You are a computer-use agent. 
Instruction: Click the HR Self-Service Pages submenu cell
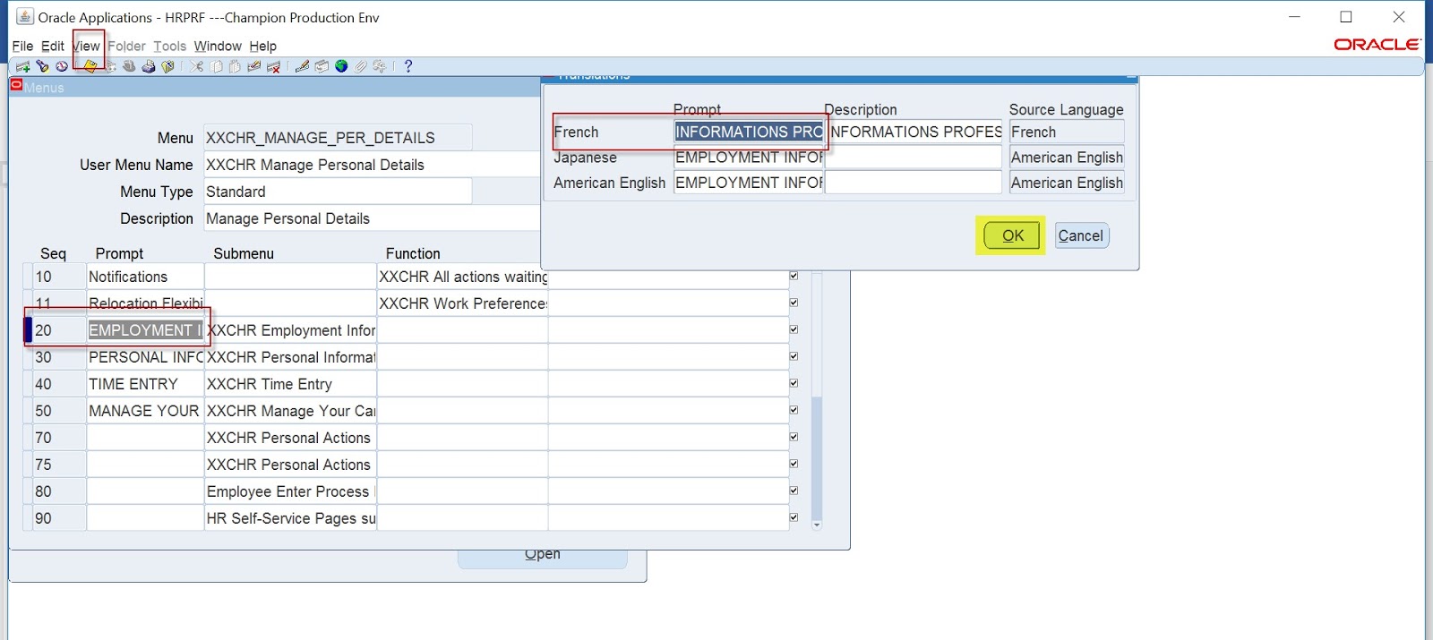(290, 518)
